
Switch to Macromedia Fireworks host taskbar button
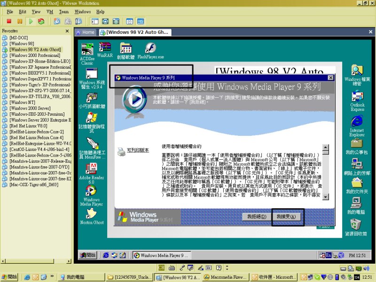[x=226, y=277]
